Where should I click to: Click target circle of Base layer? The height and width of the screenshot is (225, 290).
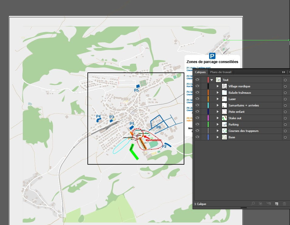click(x=285, y=137)
